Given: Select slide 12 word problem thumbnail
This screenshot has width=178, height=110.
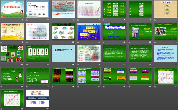Looking at the screenshot, I should (115, 31).
